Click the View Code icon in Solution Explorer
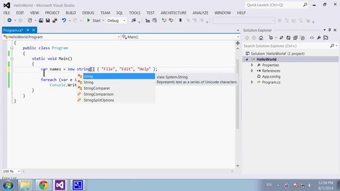Screen dimensions: 340x191 [x=312, y=38]
